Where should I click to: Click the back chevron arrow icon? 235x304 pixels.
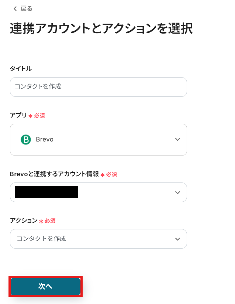[15, 8]
